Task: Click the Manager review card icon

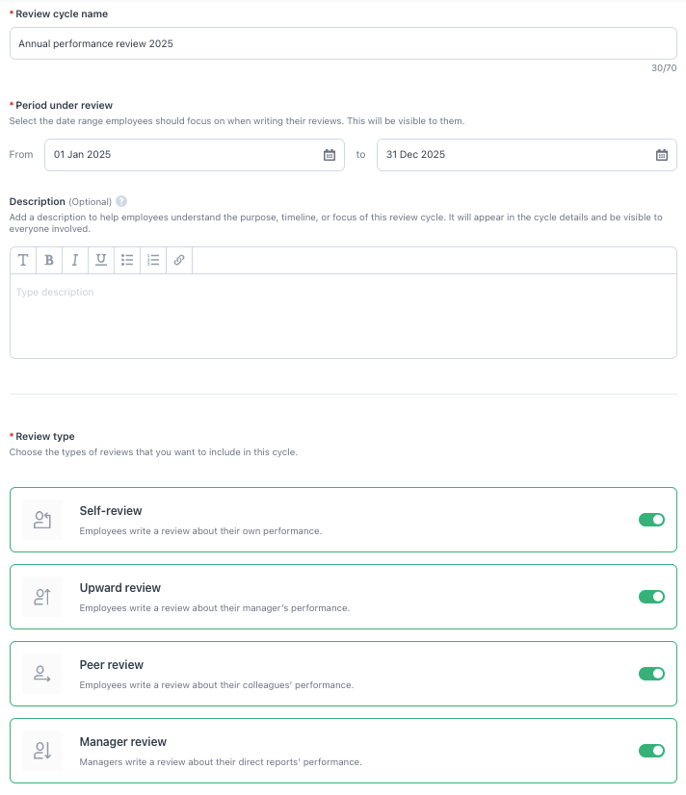Action: 41,751
